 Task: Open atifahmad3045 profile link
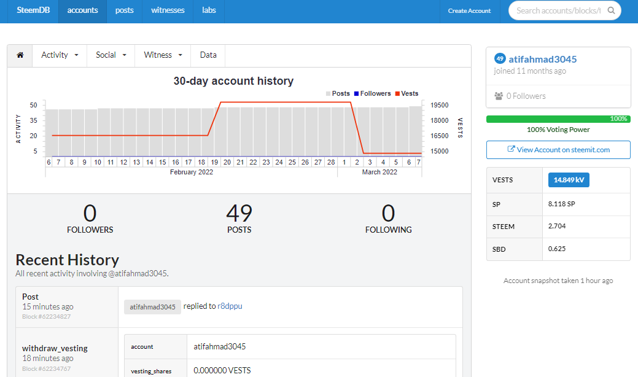pyautogui.click(x=542, y=60)
